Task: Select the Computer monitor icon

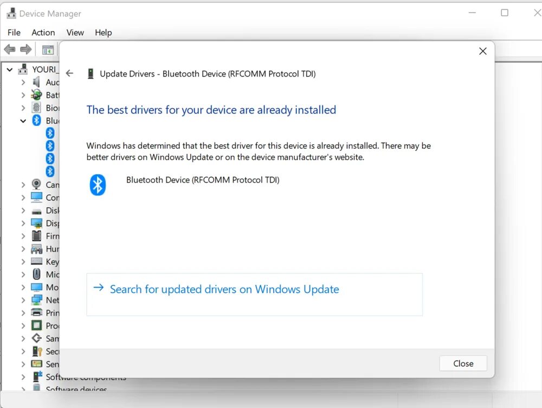Action: pyautogui.click(x=36, y=197)
